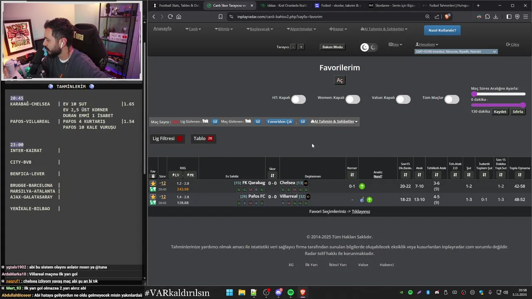Click the browser zoom magnifier icon
This screenshot has height=299, width=532.
(427, 17)
